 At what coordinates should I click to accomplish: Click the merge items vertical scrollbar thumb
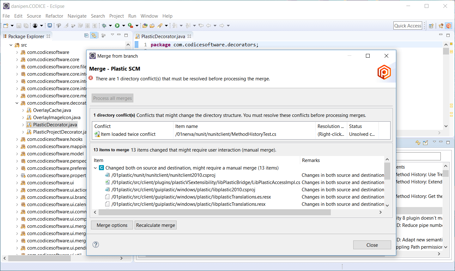click(387, 171)
